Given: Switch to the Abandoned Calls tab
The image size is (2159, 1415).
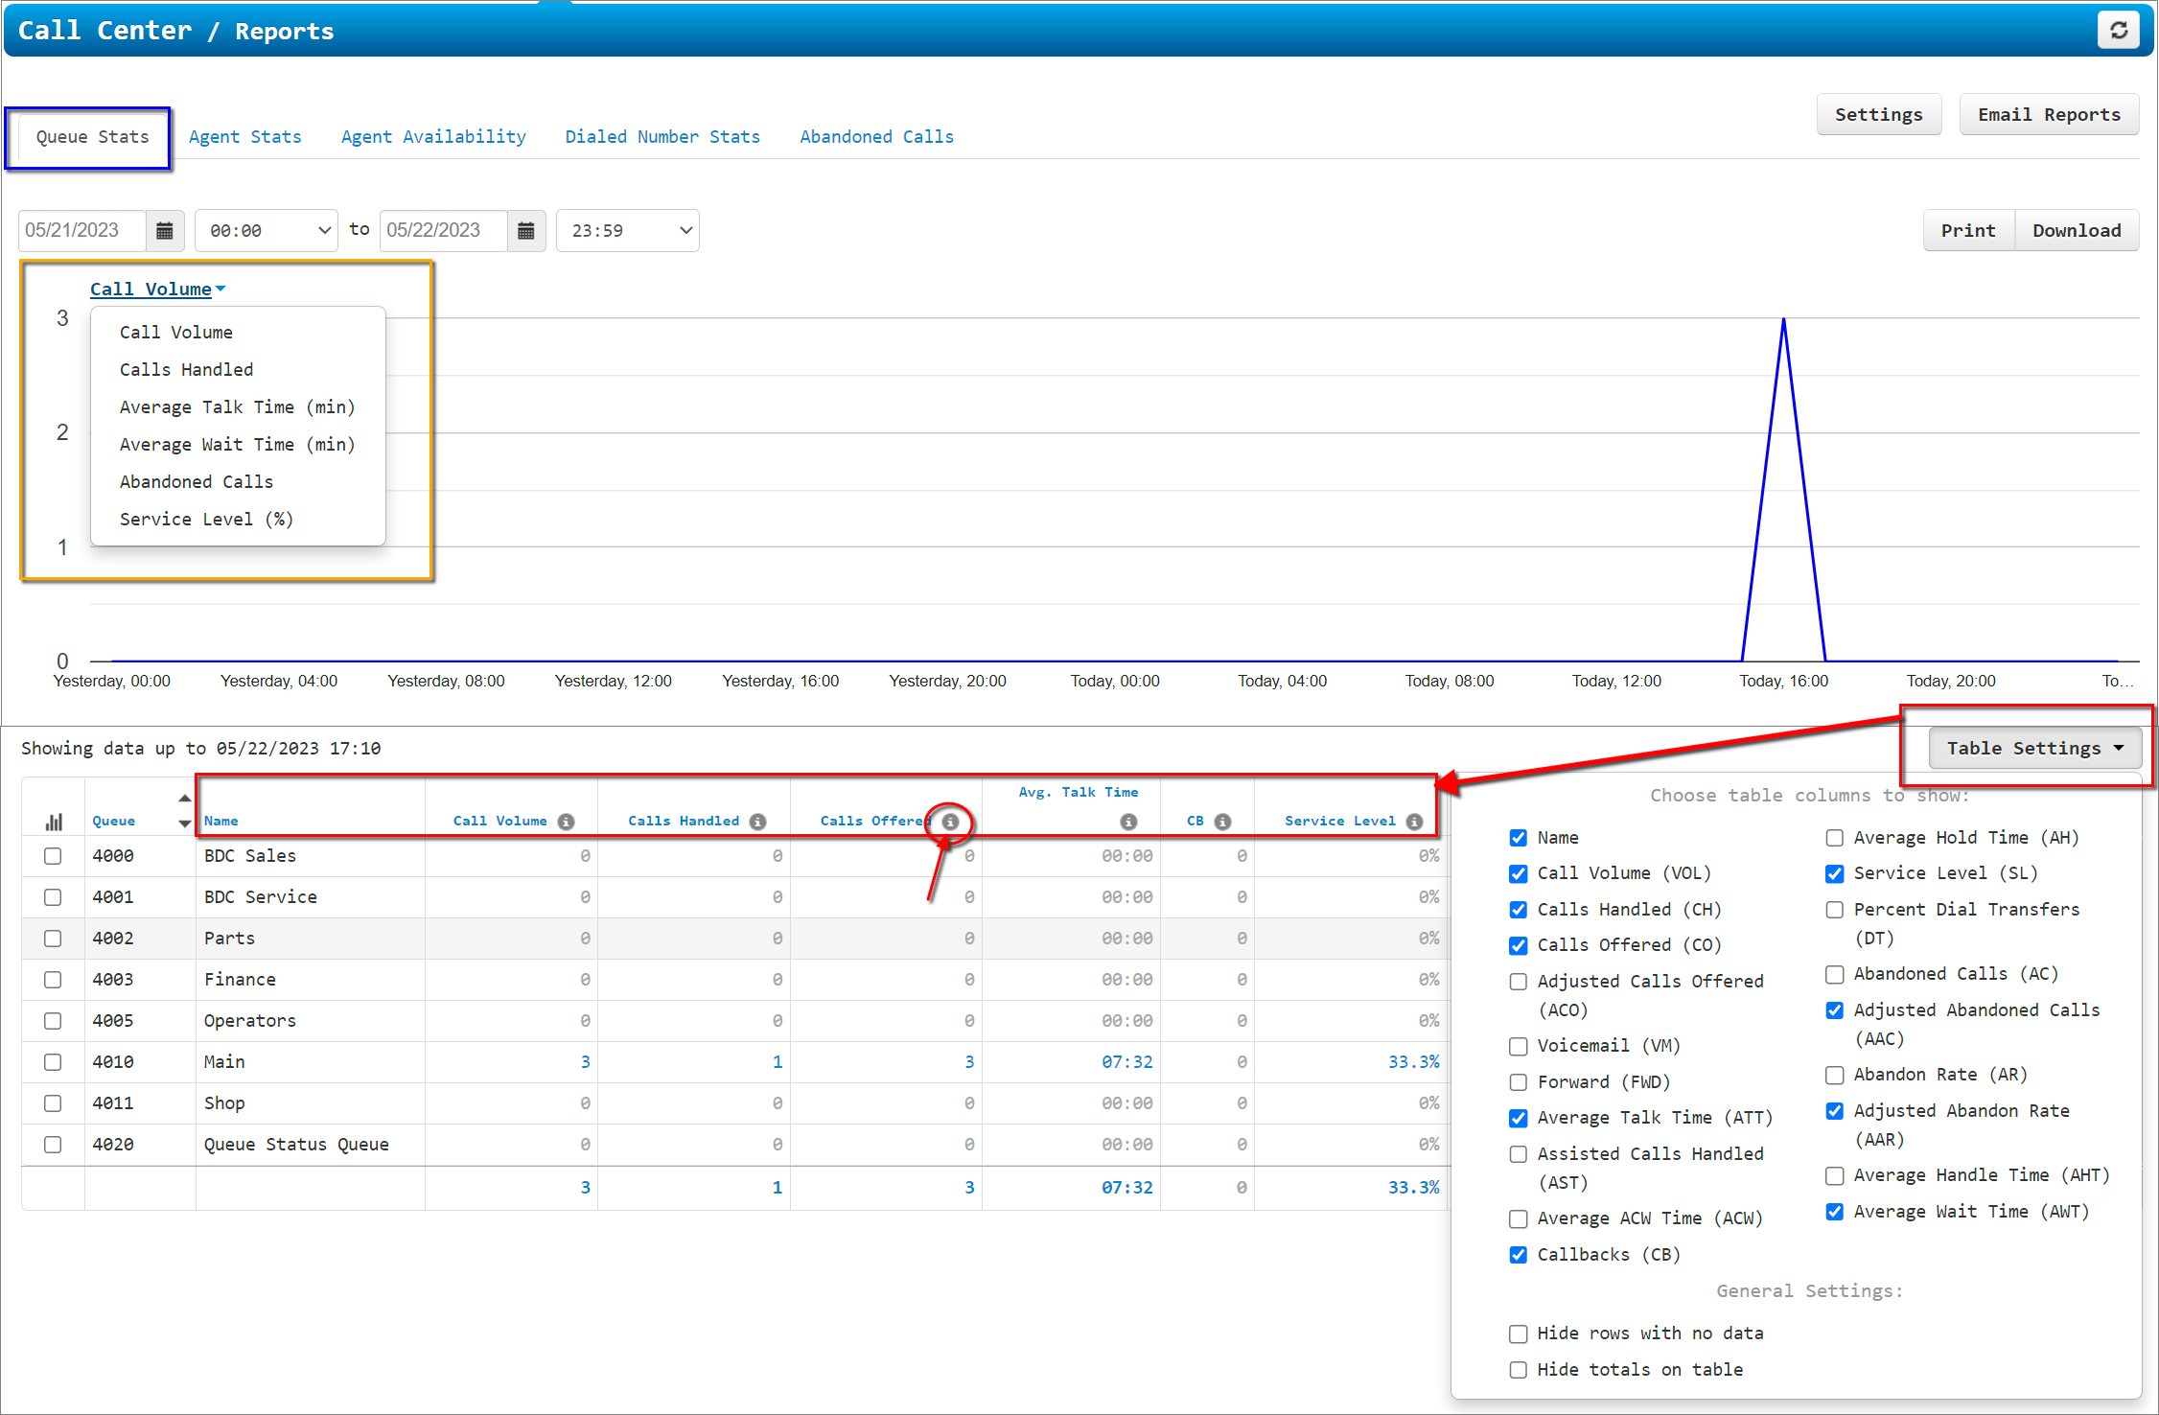Looking at the screenshot, I should 877,137.
